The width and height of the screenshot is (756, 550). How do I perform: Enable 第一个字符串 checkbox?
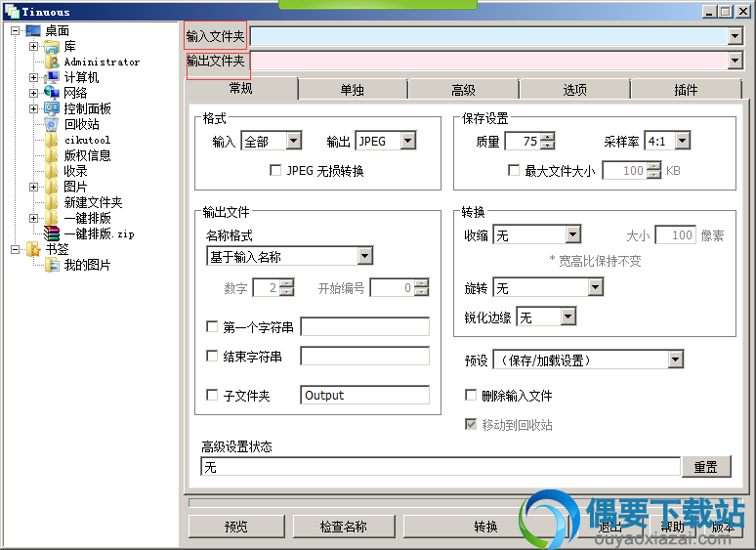tap(212, 327)
